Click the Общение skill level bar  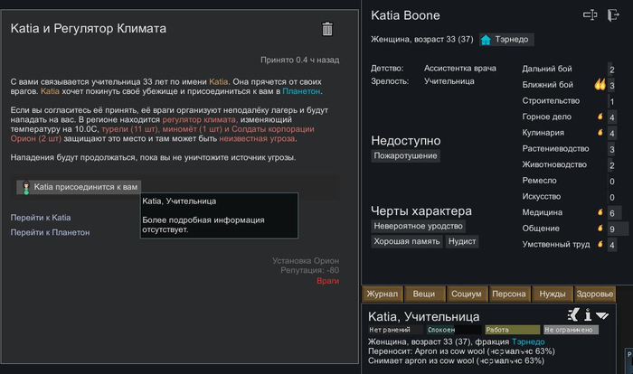pyautogui.click(x=612, y=229)
